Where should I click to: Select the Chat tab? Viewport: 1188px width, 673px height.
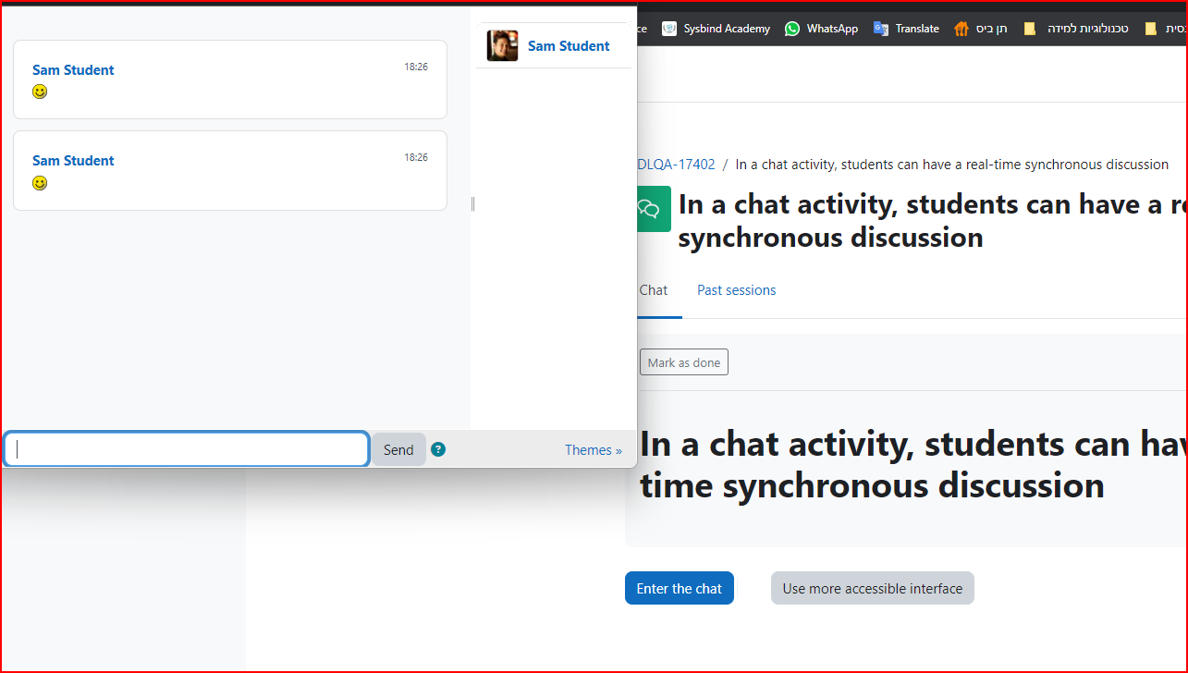(654, 290)
